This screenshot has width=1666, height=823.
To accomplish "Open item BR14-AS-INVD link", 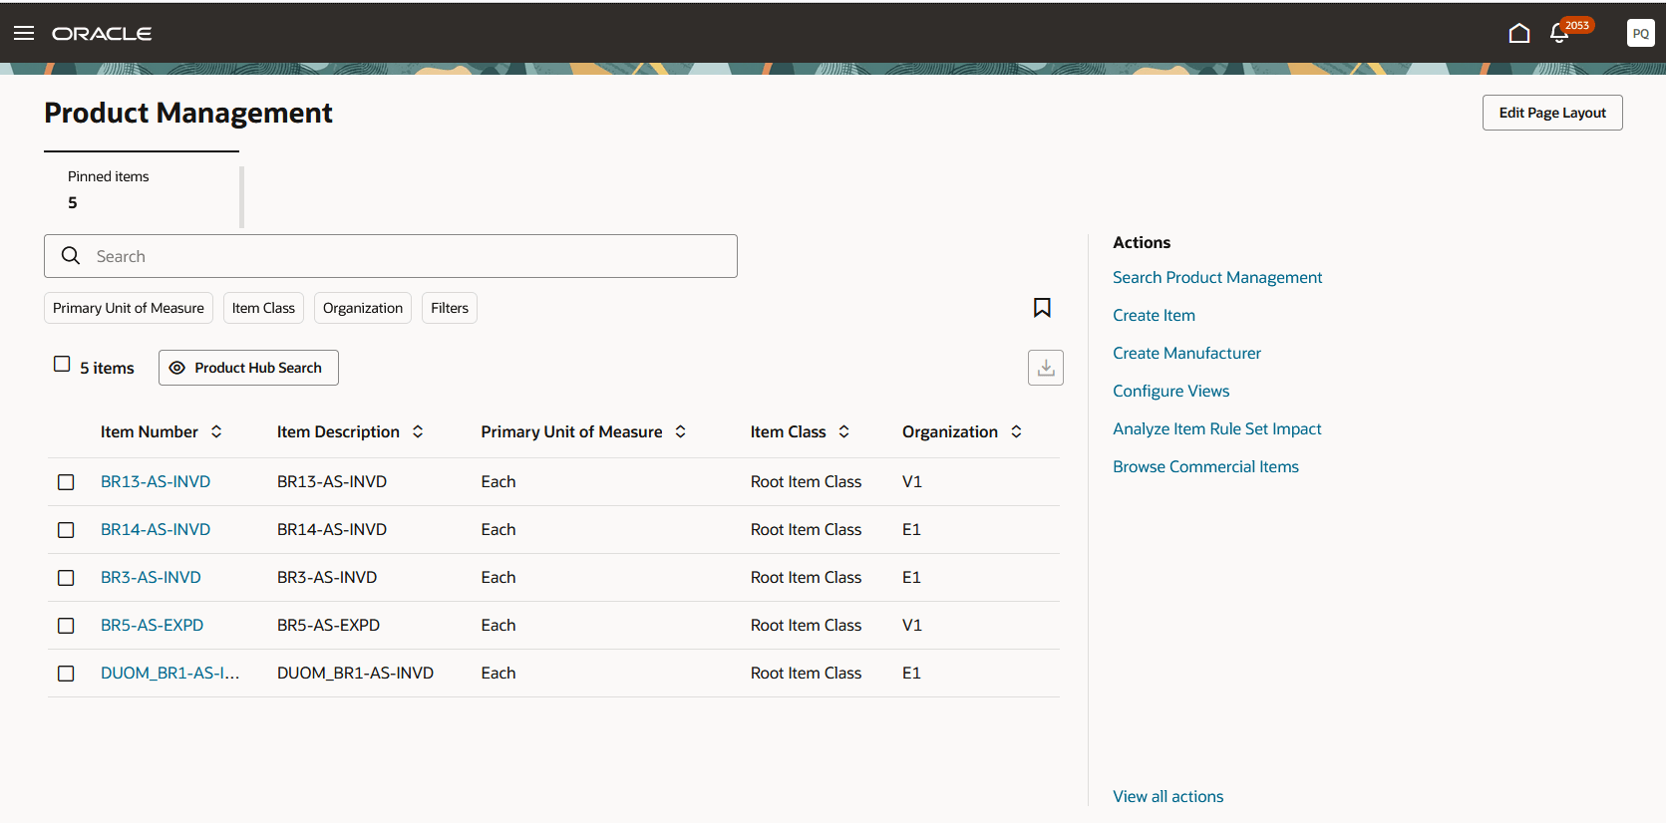I will pyautogui.click(x=156, y=529).
